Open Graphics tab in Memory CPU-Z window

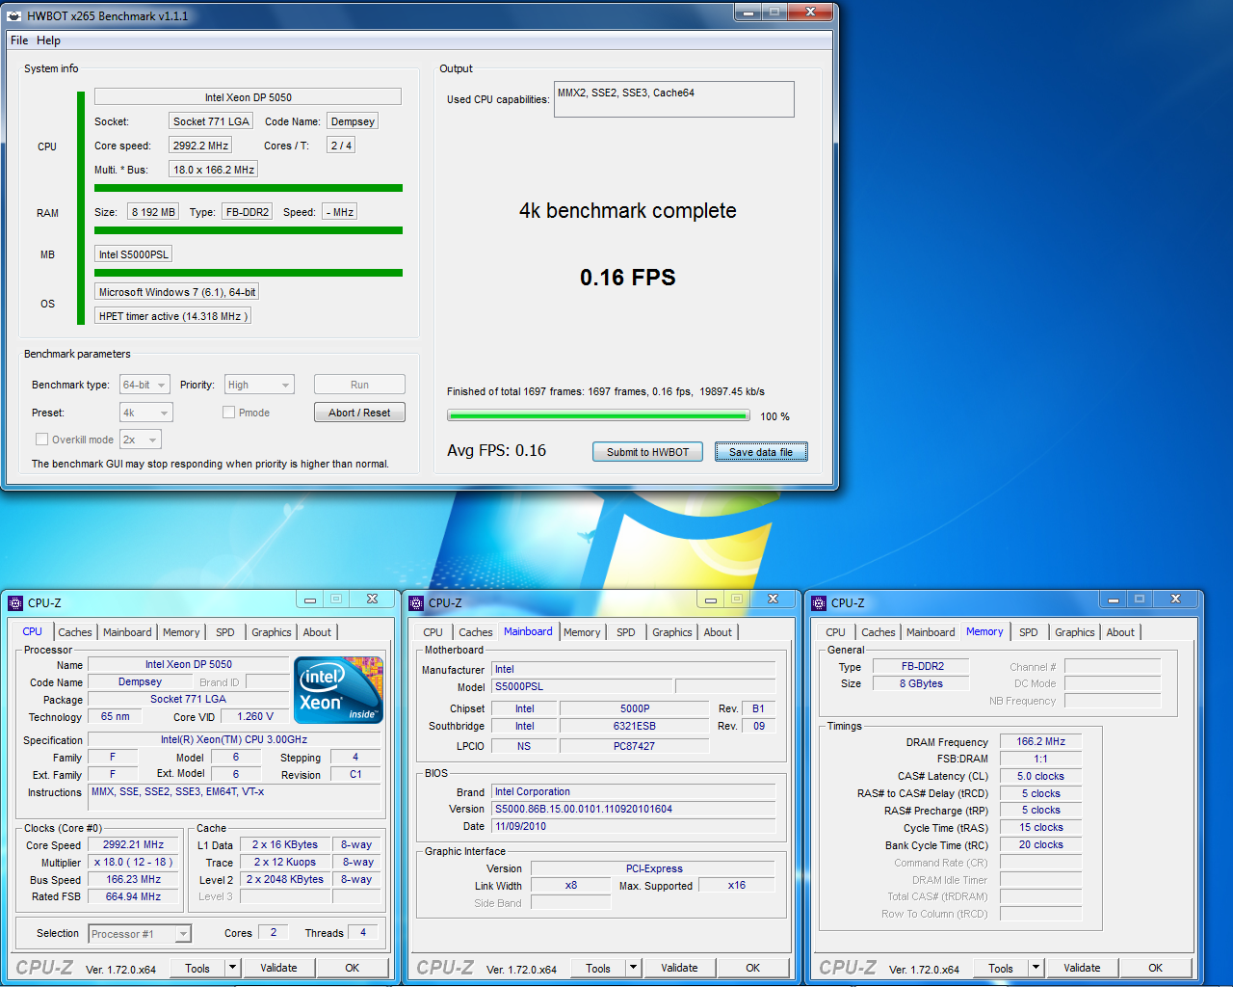(x=1075, y=632)
